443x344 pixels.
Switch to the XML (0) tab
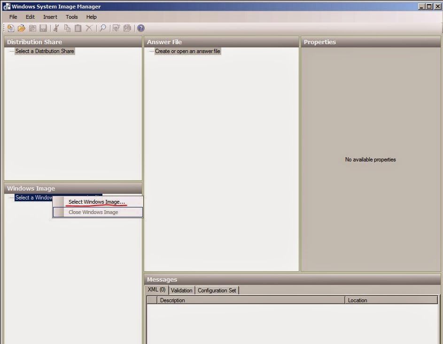tap(156, 290)
